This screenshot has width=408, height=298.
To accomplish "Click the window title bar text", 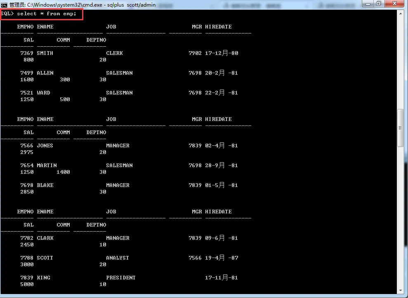I will [x=83, y=5].
